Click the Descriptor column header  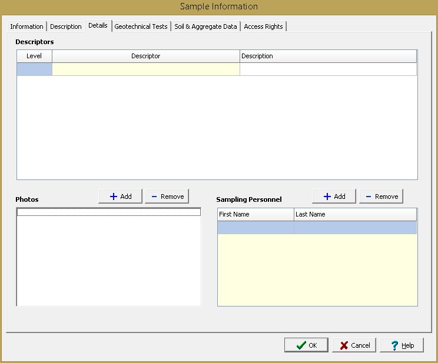(x=145, y=56)
